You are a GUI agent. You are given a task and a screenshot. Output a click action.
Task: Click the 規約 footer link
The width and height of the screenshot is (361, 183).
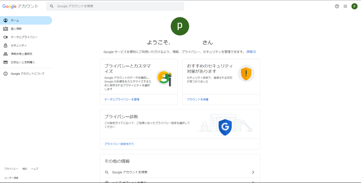[x=25, y=169]
